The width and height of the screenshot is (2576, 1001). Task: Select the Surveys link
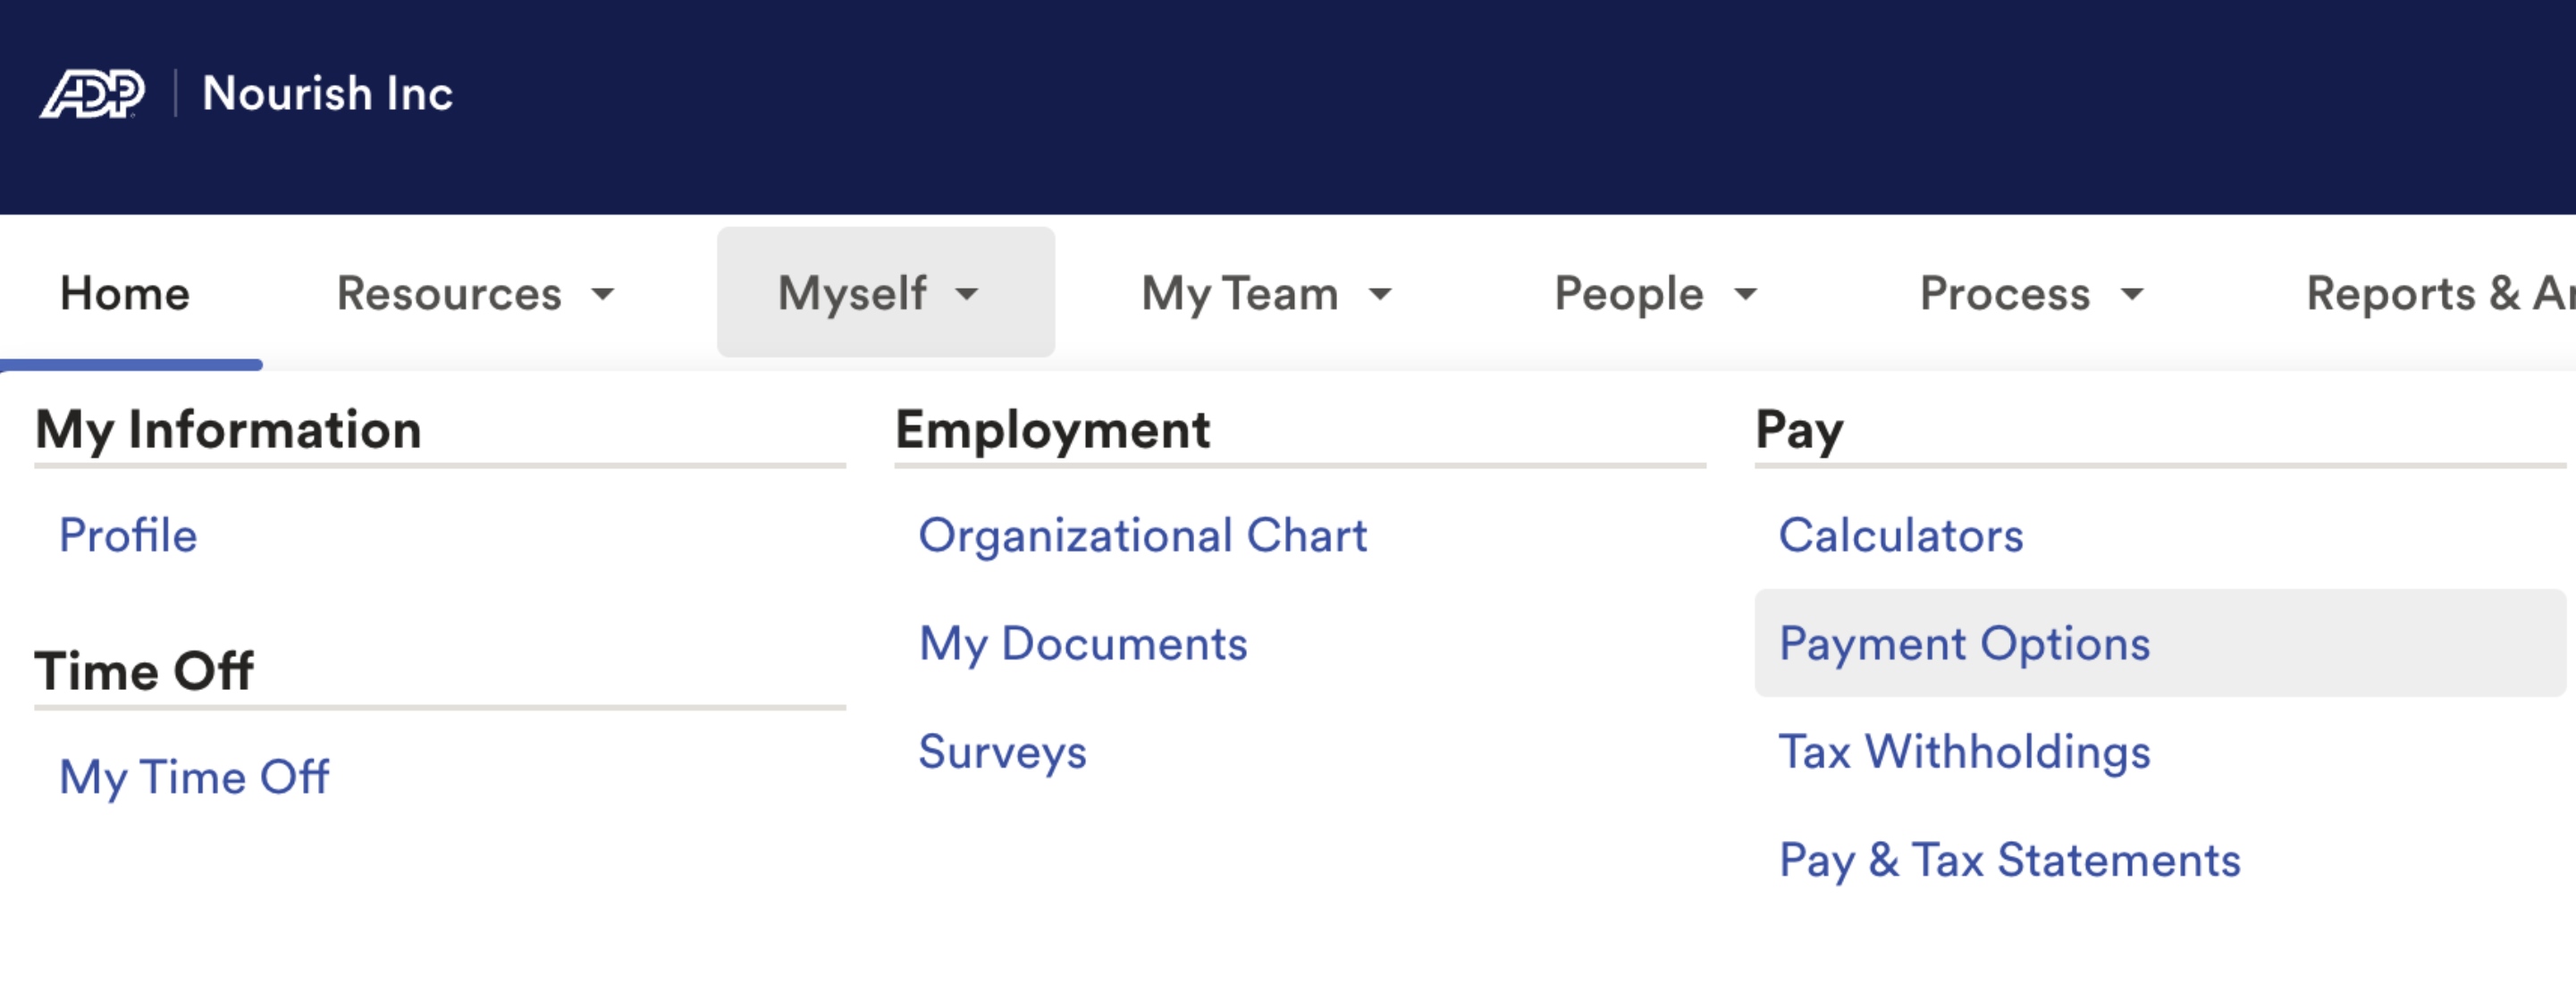[x=1002, y=752]
